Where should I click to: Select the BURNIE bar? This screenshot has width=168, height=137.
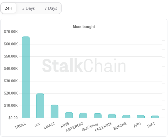point(126,116)
